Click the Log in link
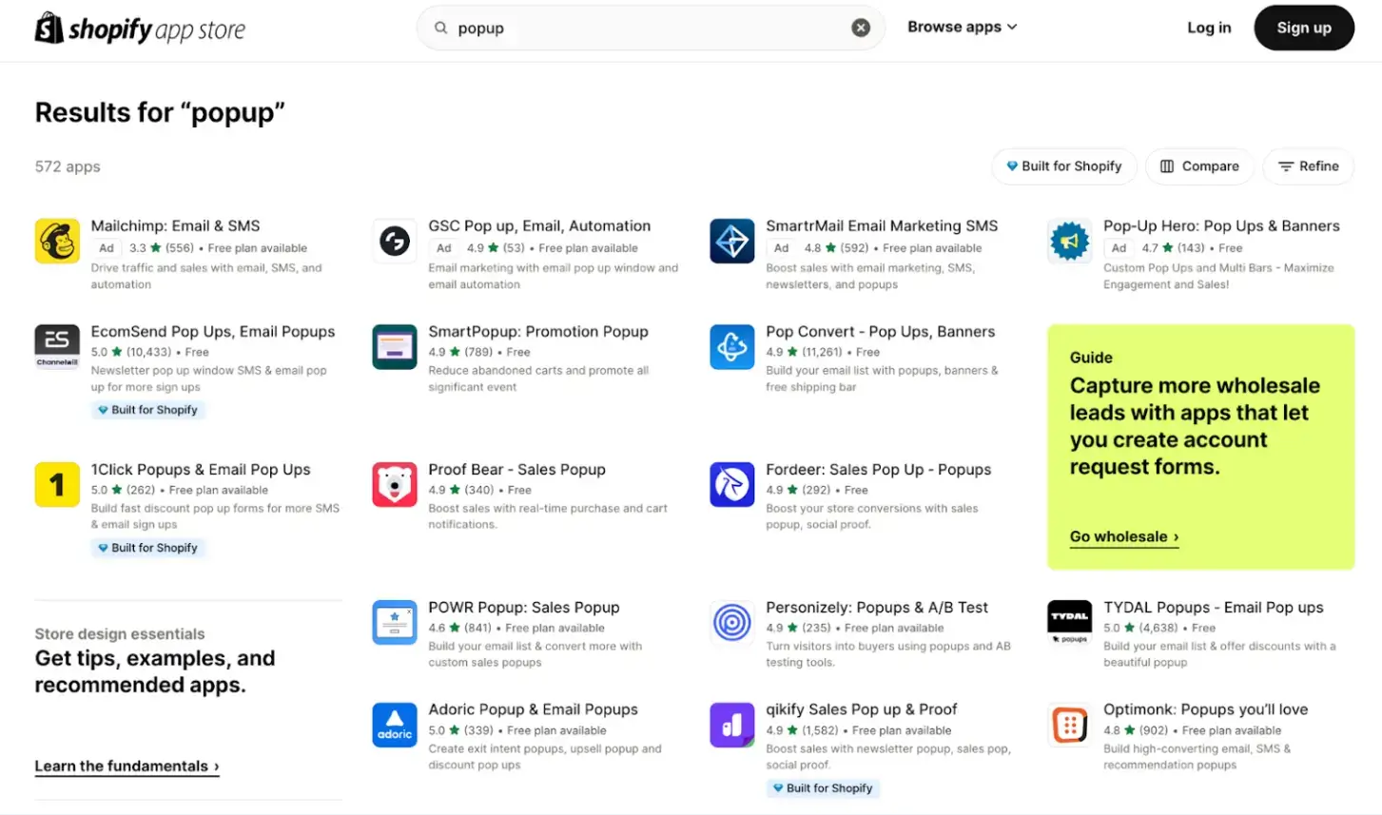The image size is (1382, 815). (1208, 28)
